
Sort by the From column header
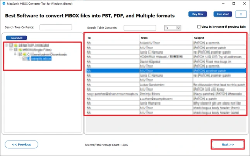[x=144, y=38]
